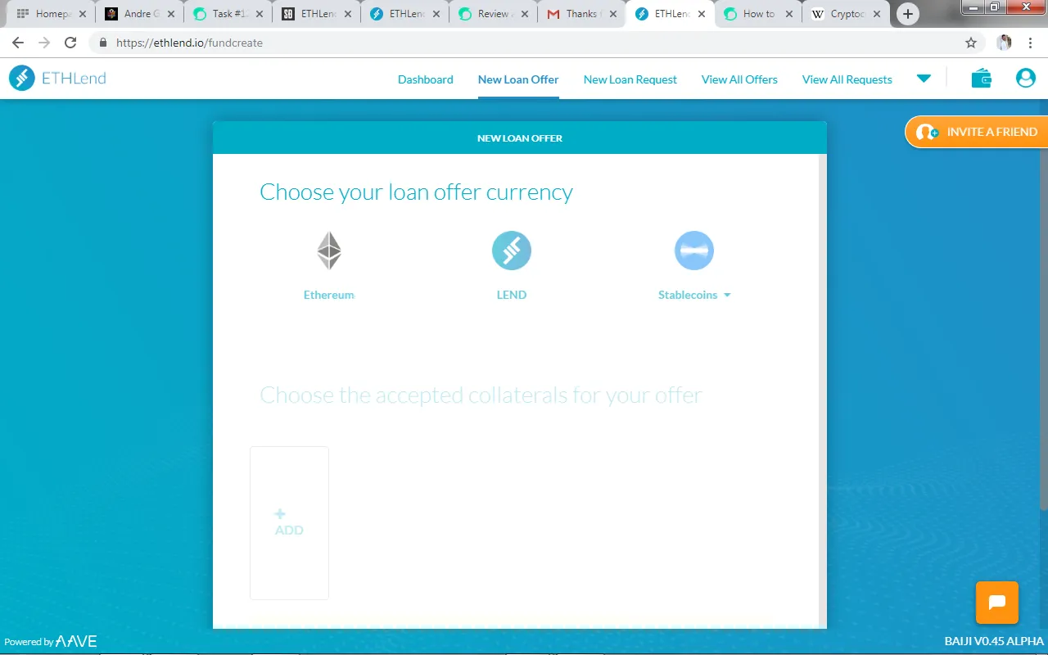Click the Invite a Friend button
This screenshot has height=655, width=1048.
point(977,132)
